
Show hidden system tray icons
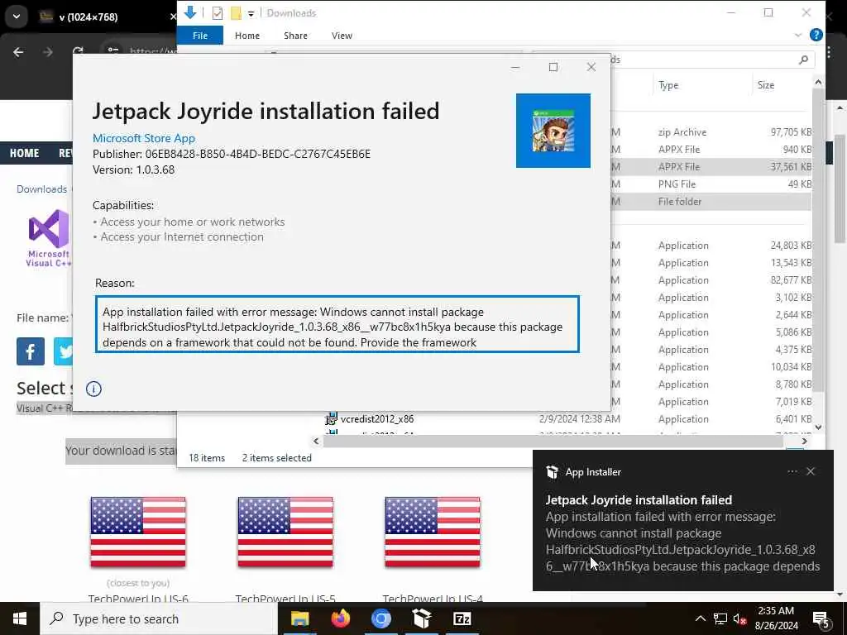coord(700,618)
